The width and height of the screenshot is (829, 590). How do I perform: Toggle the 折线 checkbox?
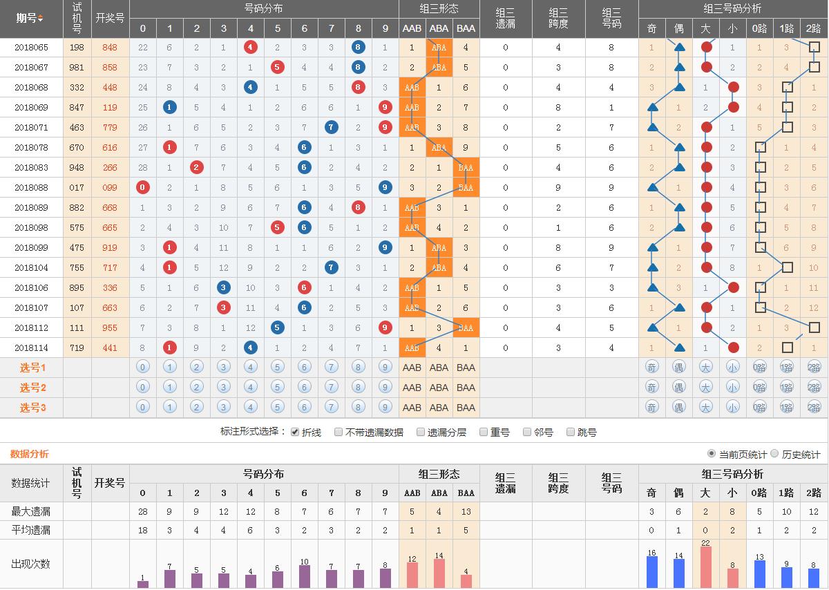click(295, 432)
